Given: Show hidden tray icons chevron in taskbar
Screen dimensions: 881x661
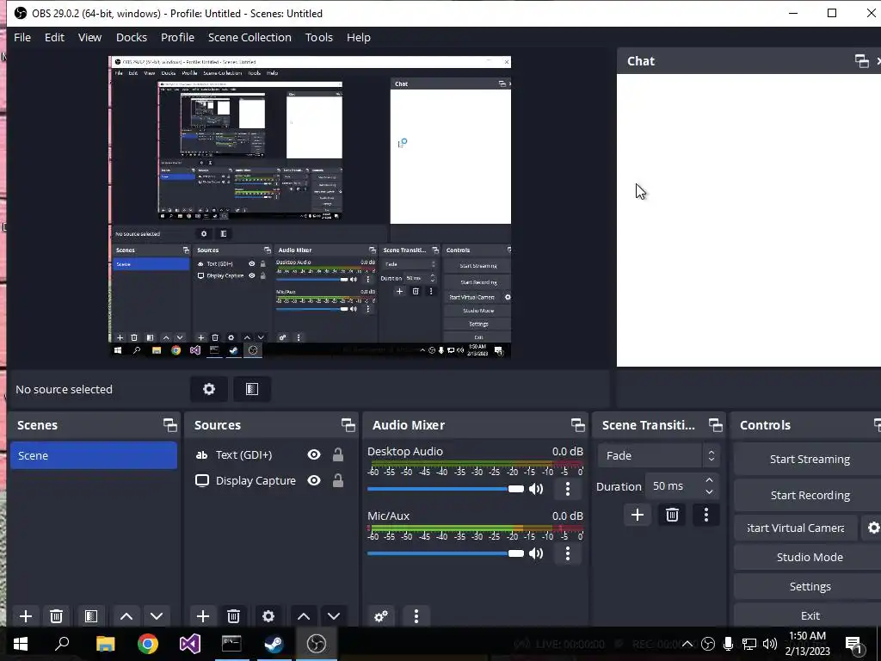Looking at the screenshot, I should [687, 644].
